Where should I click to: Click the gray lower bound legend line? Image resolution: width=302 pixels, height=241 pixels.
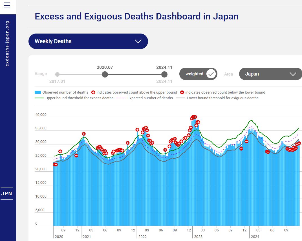tap(180, 98)
